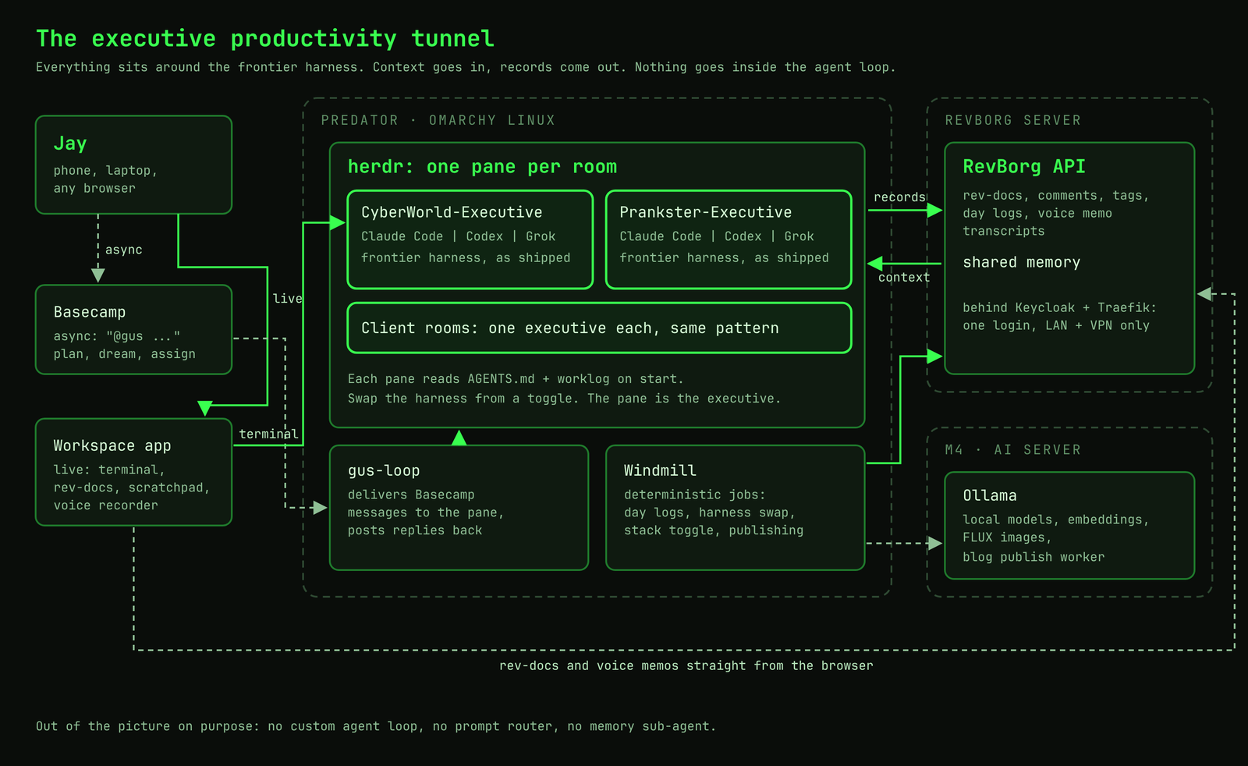Image resolution: width=1248 pixels, height=766 pixels.
Task: Click 'deterministic jobs:' text in Windmill
Action: pyautogui.click(x=695, y=495)
